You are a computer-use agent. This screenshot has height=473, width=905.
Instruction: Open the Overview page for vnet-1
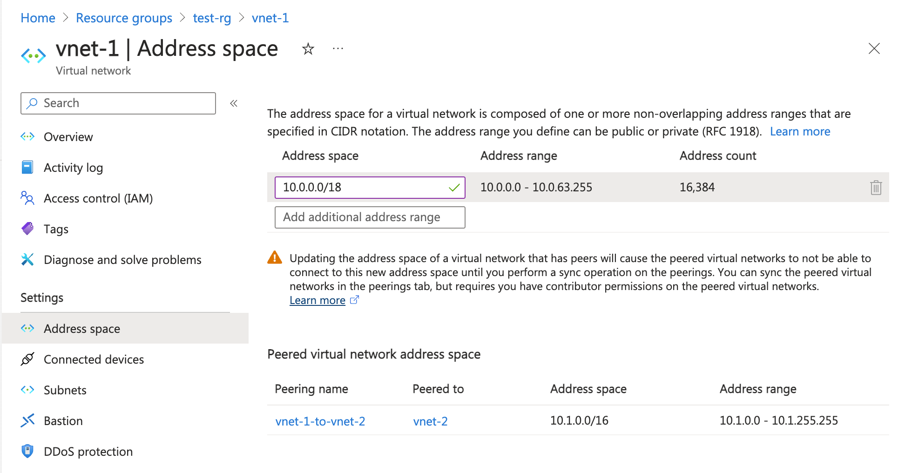click(68, 136)
